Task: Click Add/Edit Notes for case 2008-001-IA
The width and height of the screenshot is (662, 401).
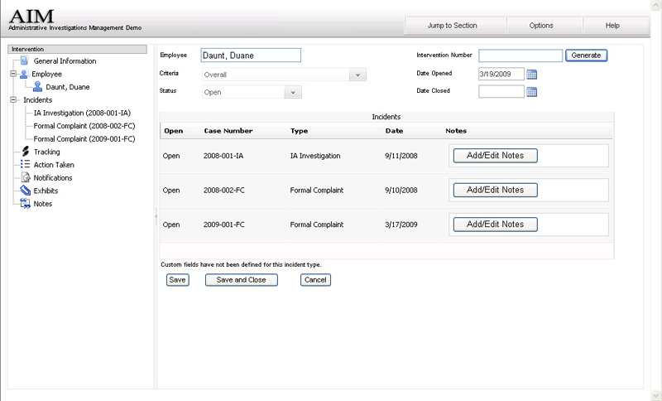Action: coord(495,156)
